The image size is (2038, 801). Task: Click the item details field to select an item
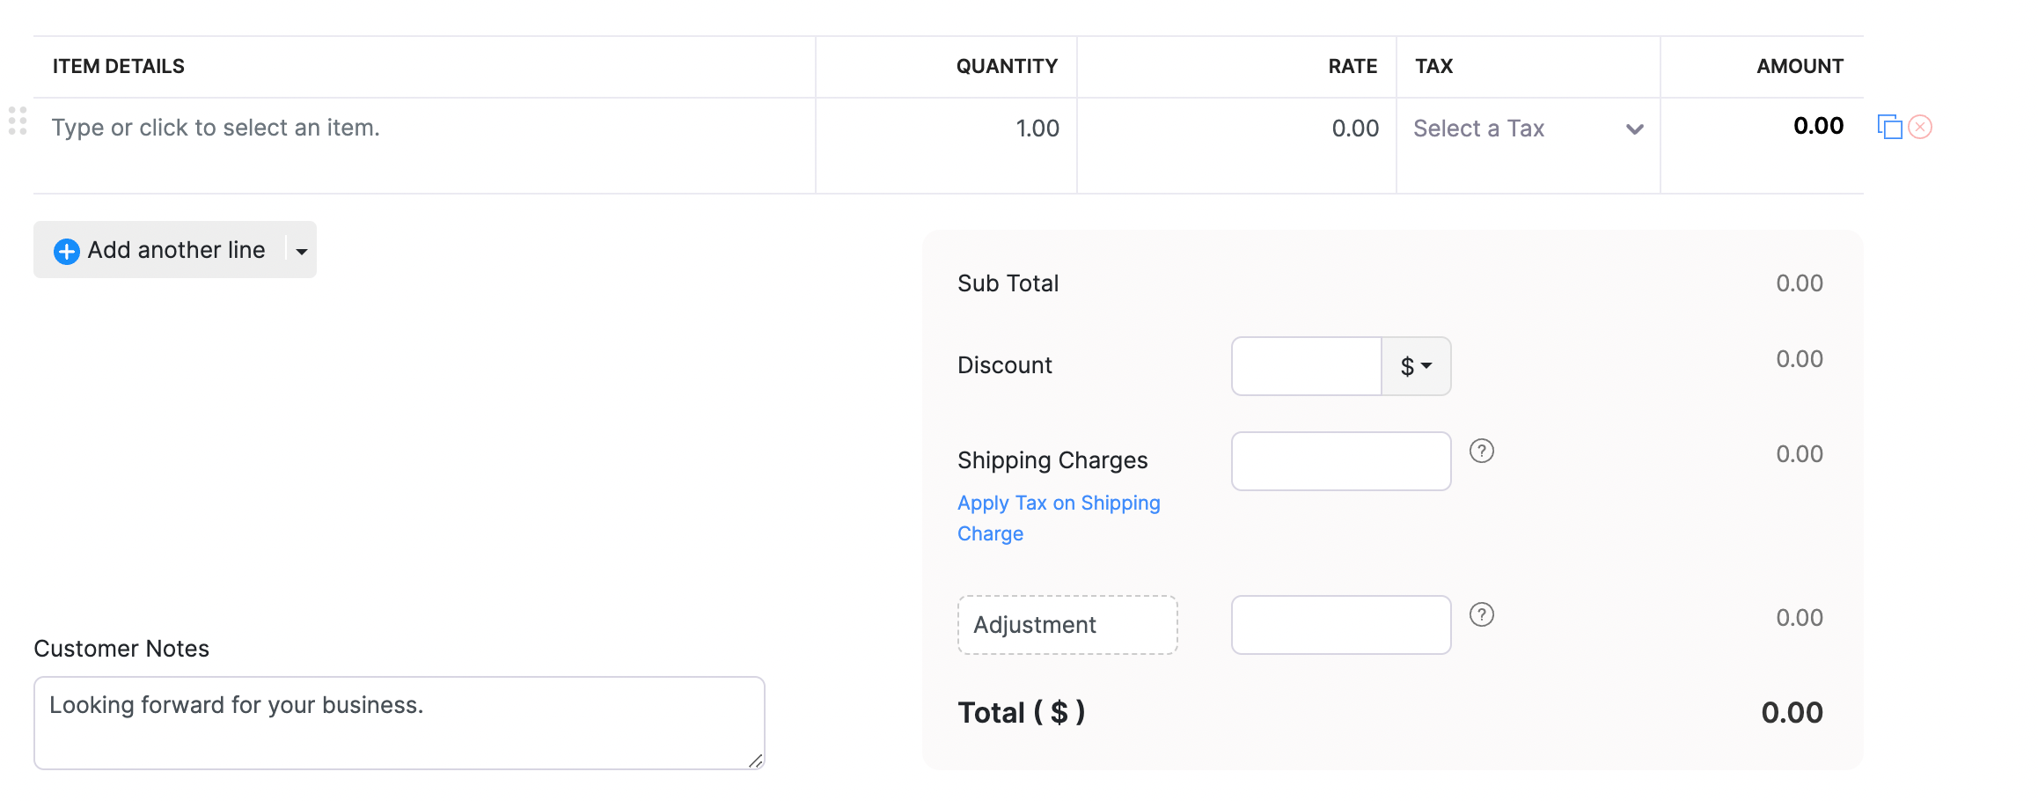click(422, 129)
